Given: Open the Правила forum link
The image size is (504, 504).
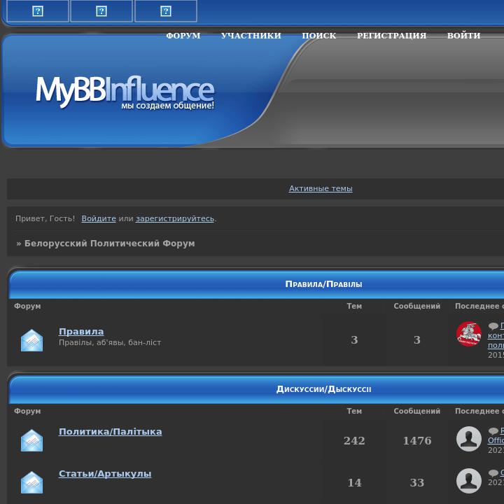Looking at the screenshot, I should click(x=81, y=331).
